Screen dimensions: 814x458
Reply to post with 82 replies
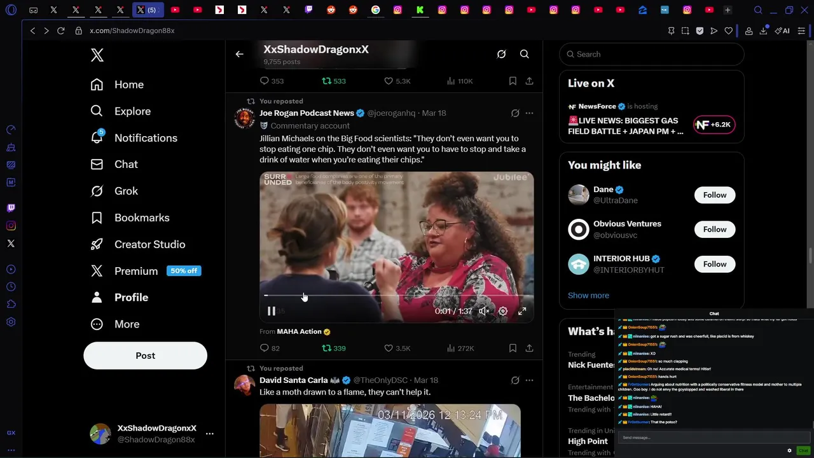pos(270,348)
